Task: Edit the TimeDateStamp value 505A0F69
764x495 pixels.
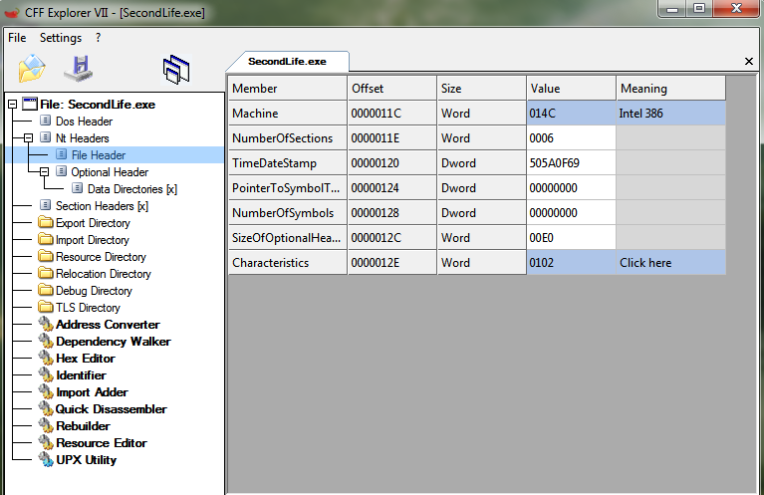Action: (x=571, y=162)
